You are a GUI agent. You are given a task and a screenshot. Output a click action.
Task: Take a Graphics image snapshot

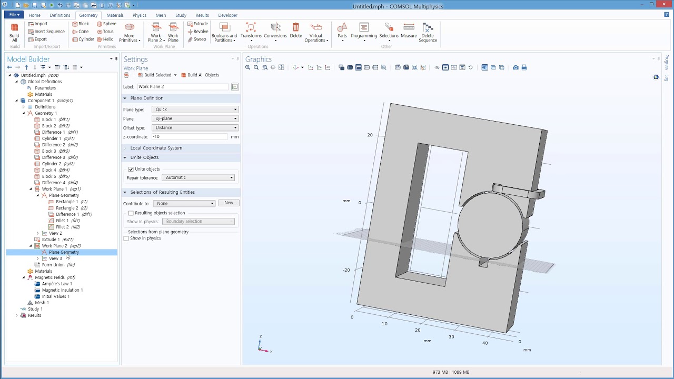[x=516, y=67]
